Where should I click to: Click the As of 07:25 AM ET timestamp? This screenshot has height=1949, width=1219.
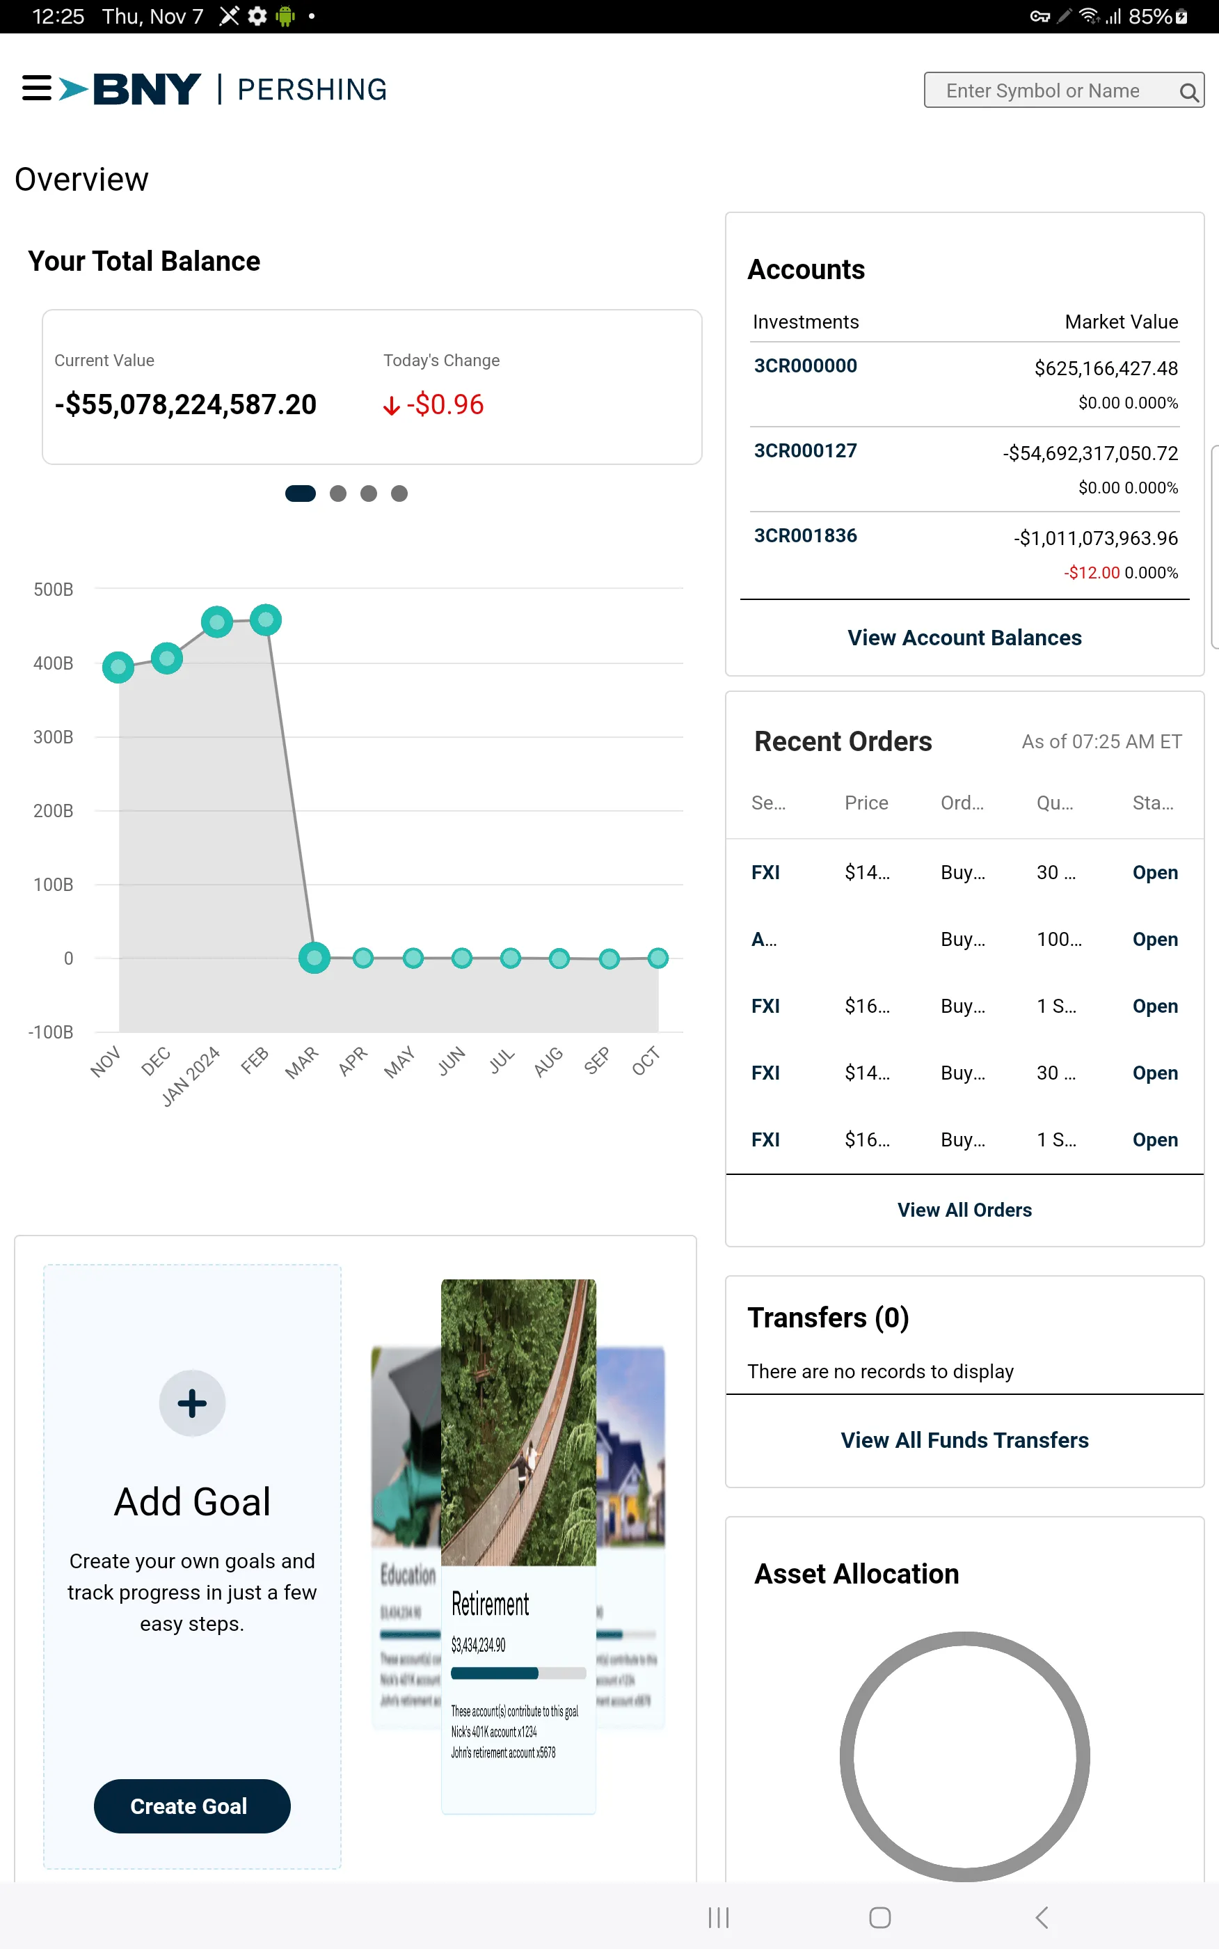pos(1101,742)
